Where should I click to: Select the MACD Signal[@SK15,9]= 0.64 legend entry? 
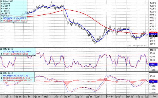coord(16,78)
